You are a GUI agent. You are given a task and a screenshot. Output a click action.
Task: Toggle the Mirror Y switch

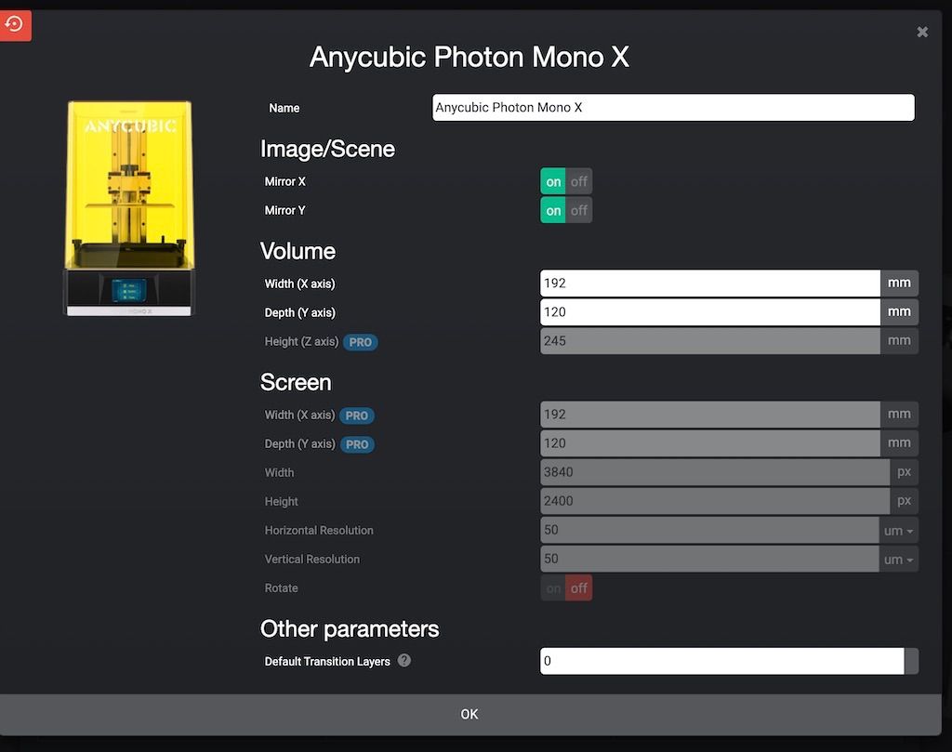566,210
